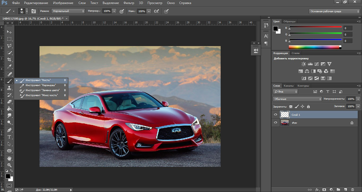
Task: Open the Непрозрачность layer opacity arrow
Action: tap(358, 99)
